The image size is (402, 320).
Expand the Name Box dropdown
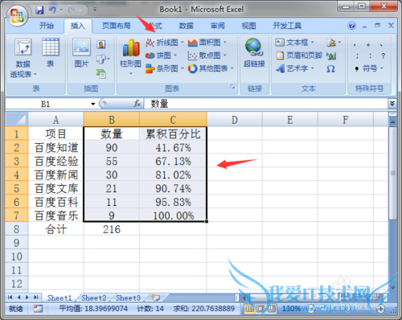tap(93, 104)
